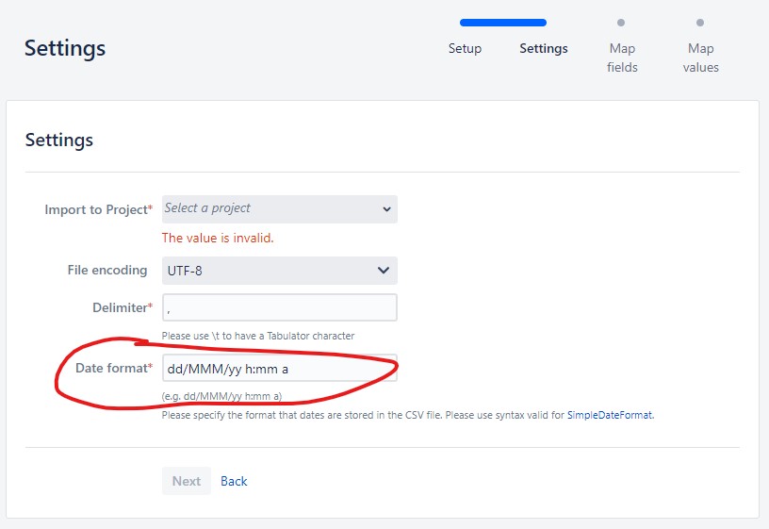Click the Delimiter label
Image resolution: width=769 pixels, height=529 pixels.
[x=123, y=307]
